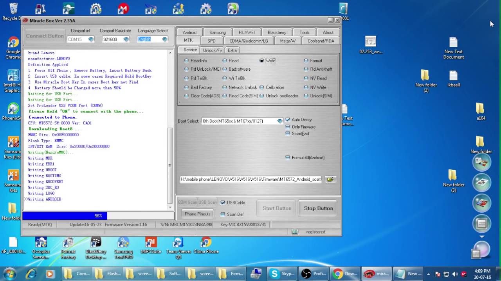
Task: Select Network Unlock radio option
Action: [x=240, y=87]
